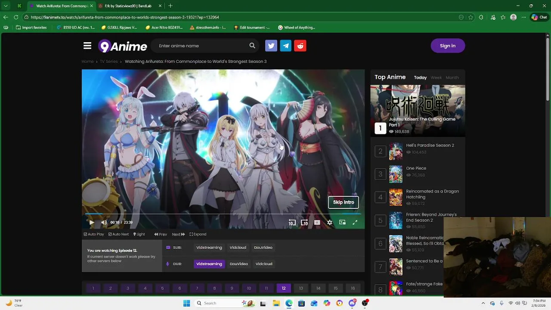The height and width of the screenshot is (310, 551).
Task: Open the Windows Start menu
Action: [186, 303]
